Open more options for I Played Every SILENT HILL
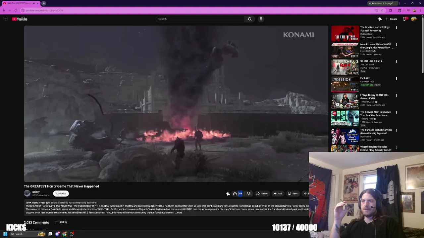424x238 pixels. tap(396, 96)
